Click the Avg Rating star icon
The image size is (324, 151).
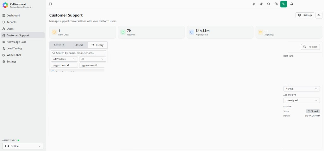261,32
